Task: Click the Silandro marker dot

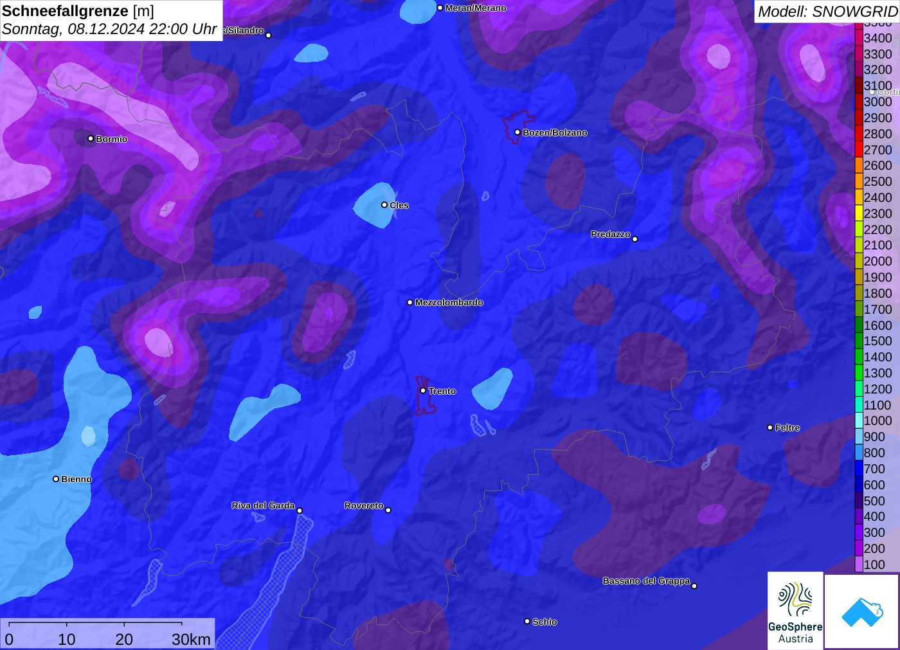Action: [x=269, y=35]
